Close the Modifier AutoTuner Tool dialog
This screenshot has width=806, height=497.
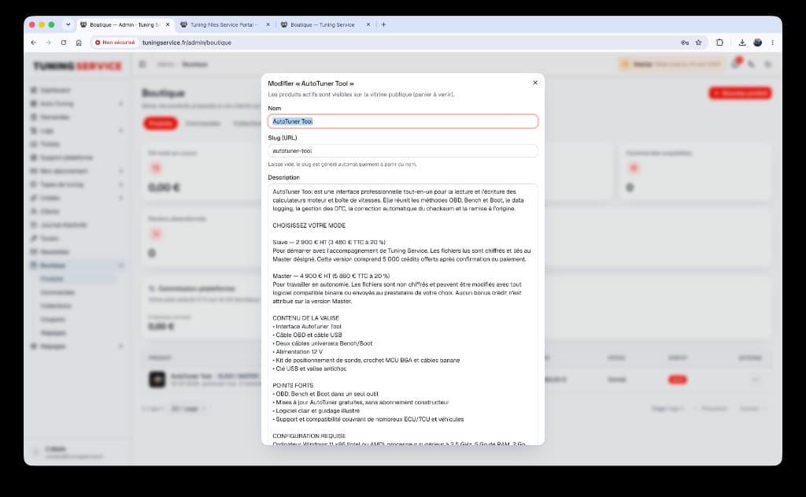pyautogui.click(x=535, y=83)
